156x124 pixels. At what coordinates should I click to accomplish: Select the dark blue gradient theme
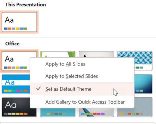(x=143, y=84)
